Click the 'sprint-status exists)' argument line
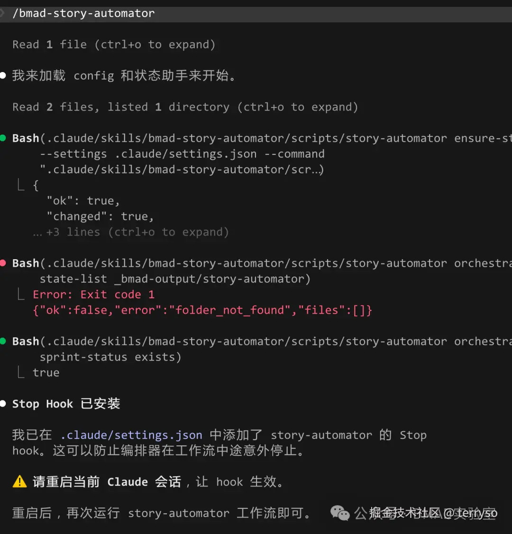Viewport: 512px width, 534px height. click(110, 357)
